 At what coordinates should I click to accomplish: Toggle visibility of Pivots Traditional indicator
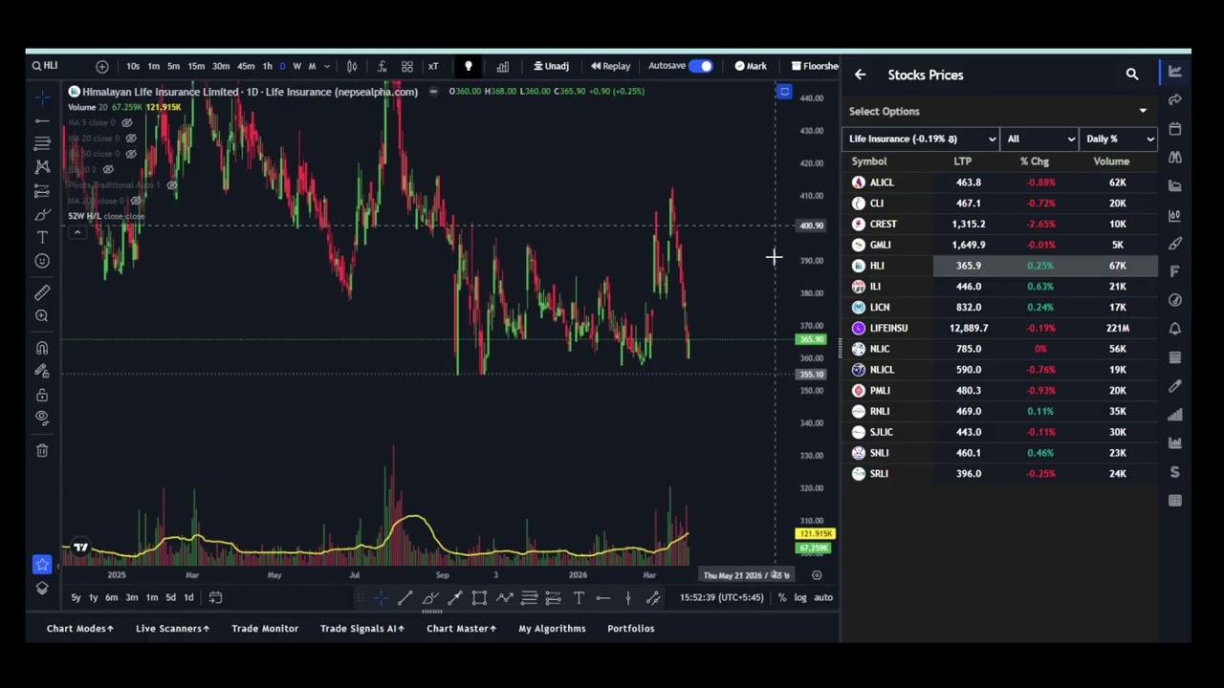[171, 184]
